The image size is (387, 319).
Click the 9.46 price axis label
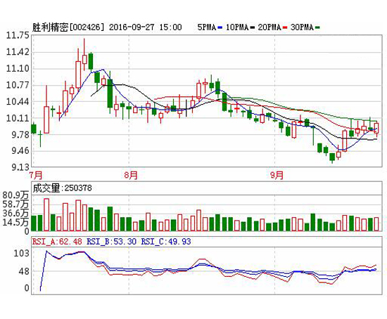click(x=20, y=150)
